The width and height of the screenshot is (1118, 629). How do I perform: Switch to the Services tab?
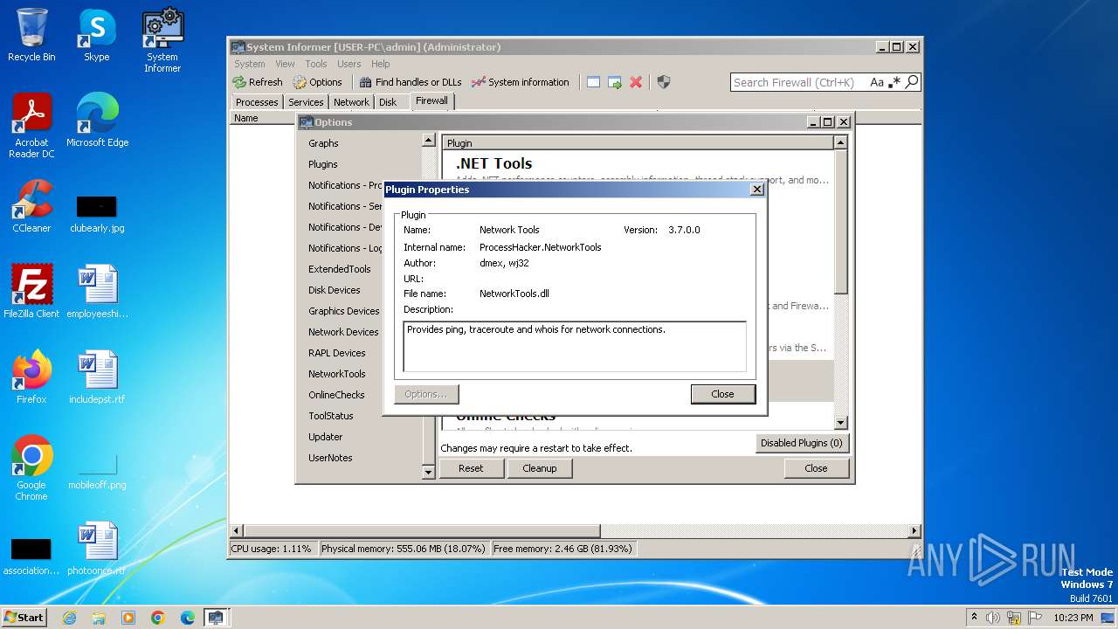[x=306, y=102]
